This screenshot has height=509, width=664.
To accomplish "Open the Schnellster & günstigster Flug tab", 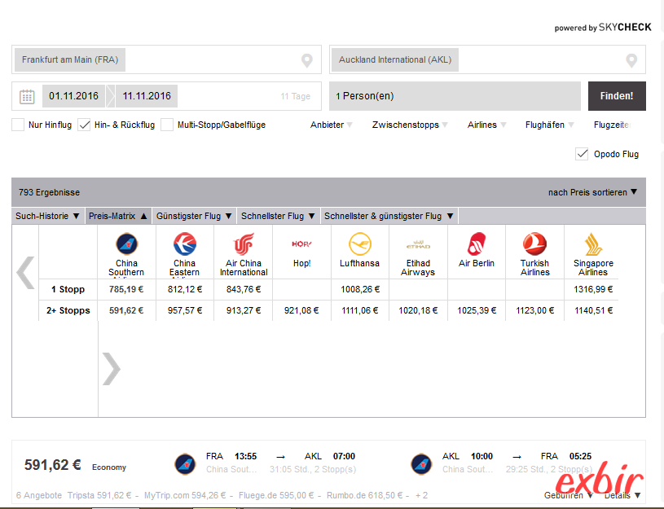I will pos(389,216).
